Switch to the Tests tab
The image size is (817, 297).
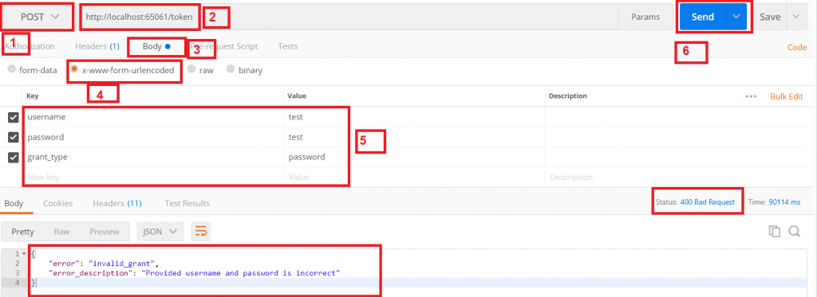(287, 46)
